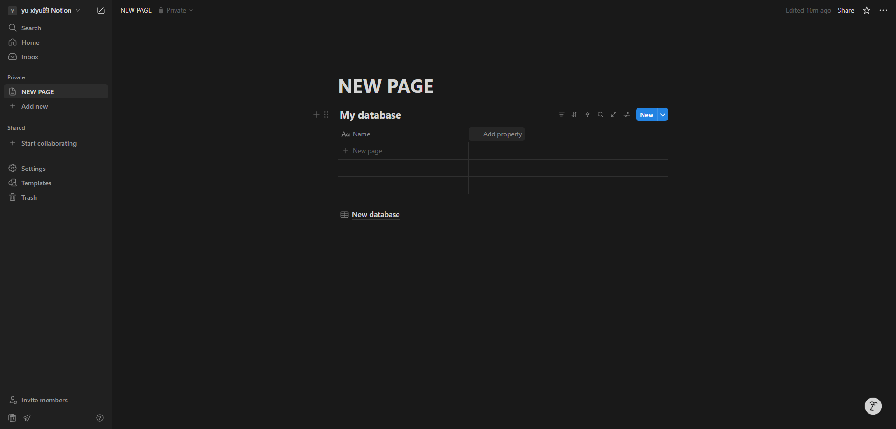Image resolution: width=896 pixels, height=429 pixels.
Task: Create a new page with compose icon
Action: point(101,10)
